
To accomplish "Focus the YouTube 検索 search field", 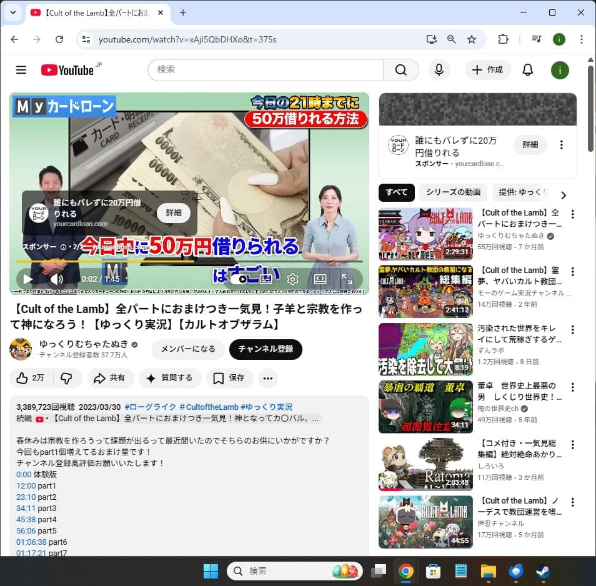I will point(266,70).
